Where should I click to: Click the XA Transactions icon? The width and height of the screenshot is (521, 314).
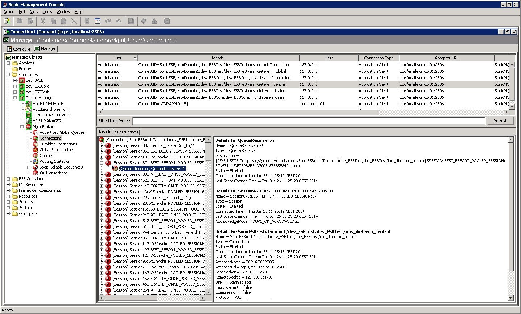tap(36, 173)
